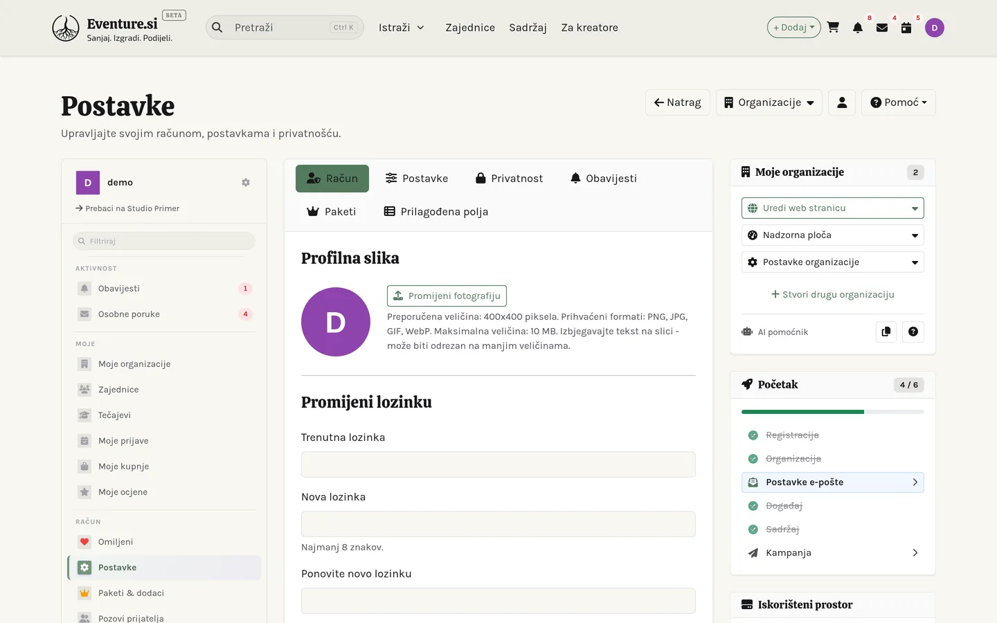Switch to the Privatnost tab
The image size is (997, 623).
click(x=509, y=179)
